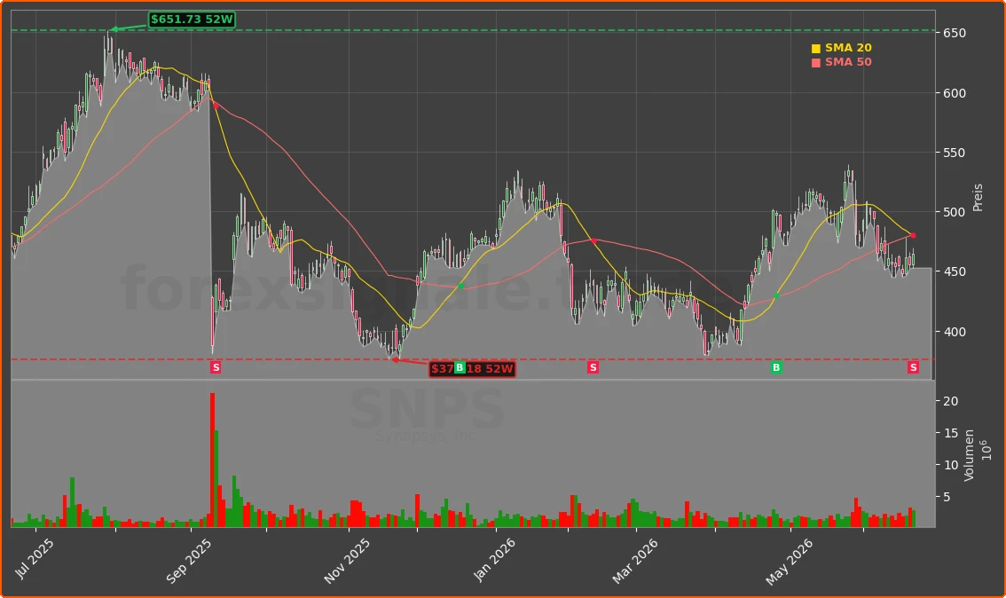This screenshot has height=598, width=1006.
Task: Click the yellow SMA 20 legend swatch
Action: pyautogui.click(x=815, y=49)
